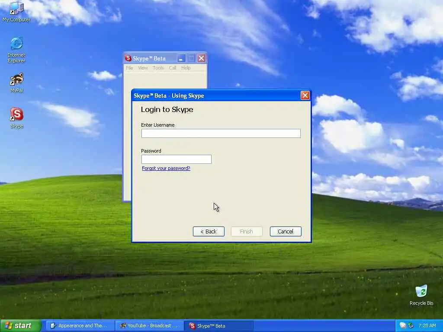Focus the Password input field
Screen dimensions: 443x332
point(177,159)
